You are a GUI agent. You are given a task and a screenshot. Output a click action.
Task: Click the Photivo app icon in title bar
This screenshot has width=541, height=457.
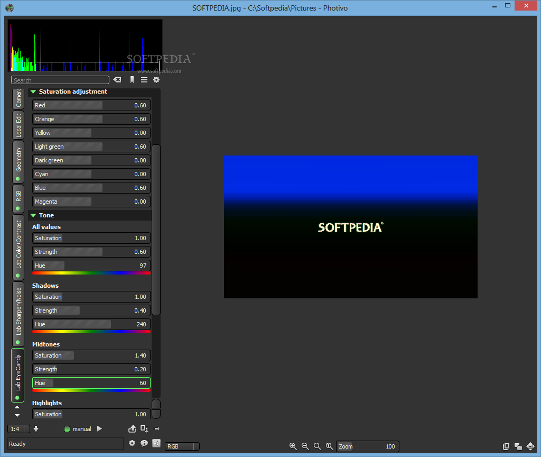click(x=10, y=8)
